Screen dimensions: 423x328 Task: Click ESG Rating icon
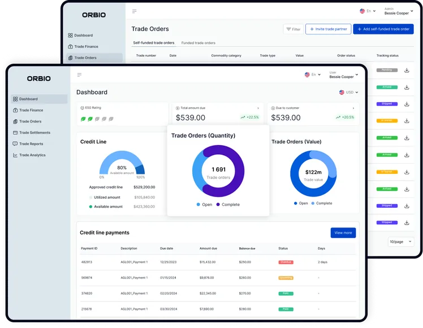(82, 108)
